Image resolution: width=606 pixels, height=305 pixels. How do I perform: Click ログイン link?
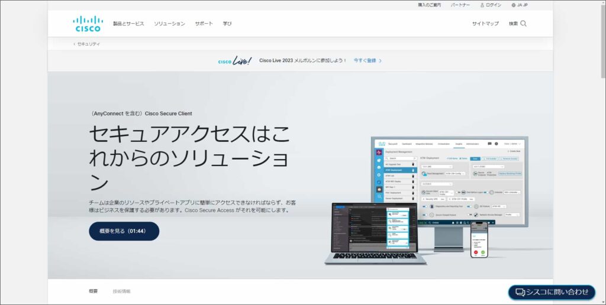[x=494, y=5]
